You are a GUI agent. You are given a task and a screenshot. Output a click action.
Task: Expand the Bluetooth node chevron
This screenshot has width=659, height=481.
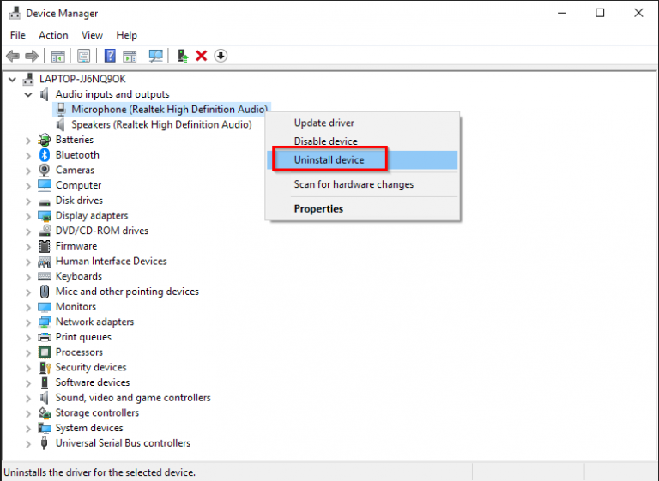click(28, 155)
